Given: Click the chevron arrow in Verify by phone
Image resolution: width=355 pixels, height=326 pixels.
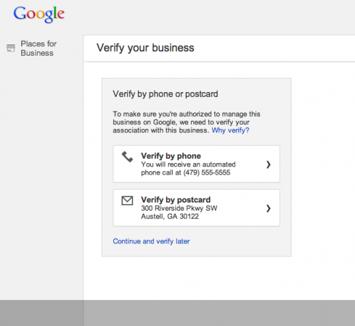Looking at the screenshot, I should coord(268,164).
